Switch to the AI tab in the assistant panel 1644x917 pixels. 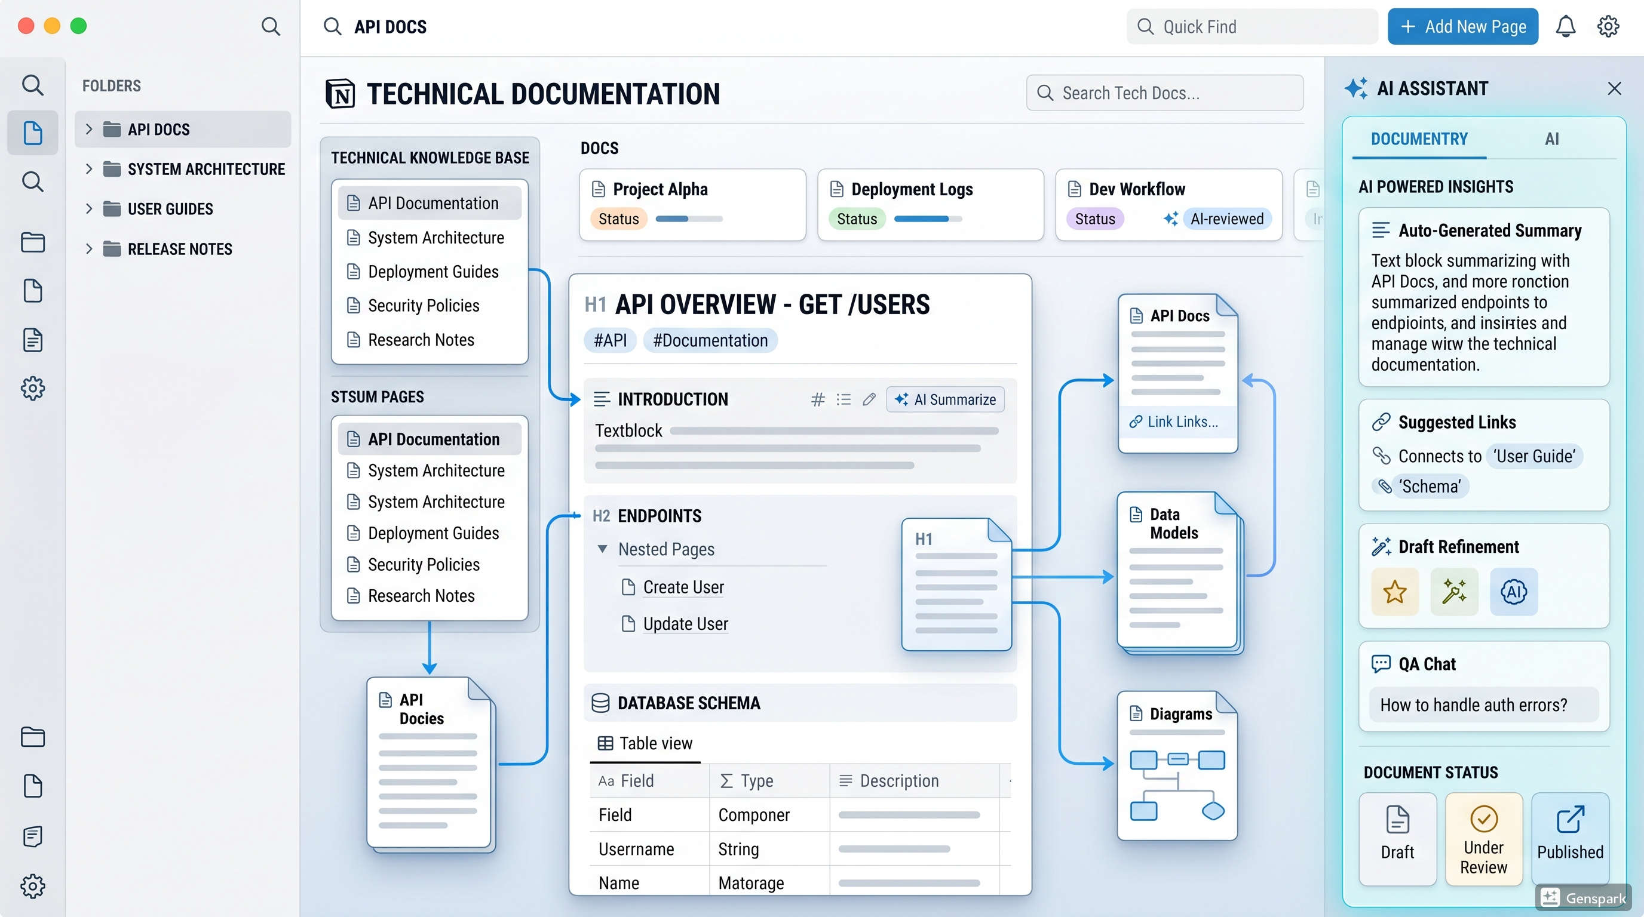coord(1551,139)
